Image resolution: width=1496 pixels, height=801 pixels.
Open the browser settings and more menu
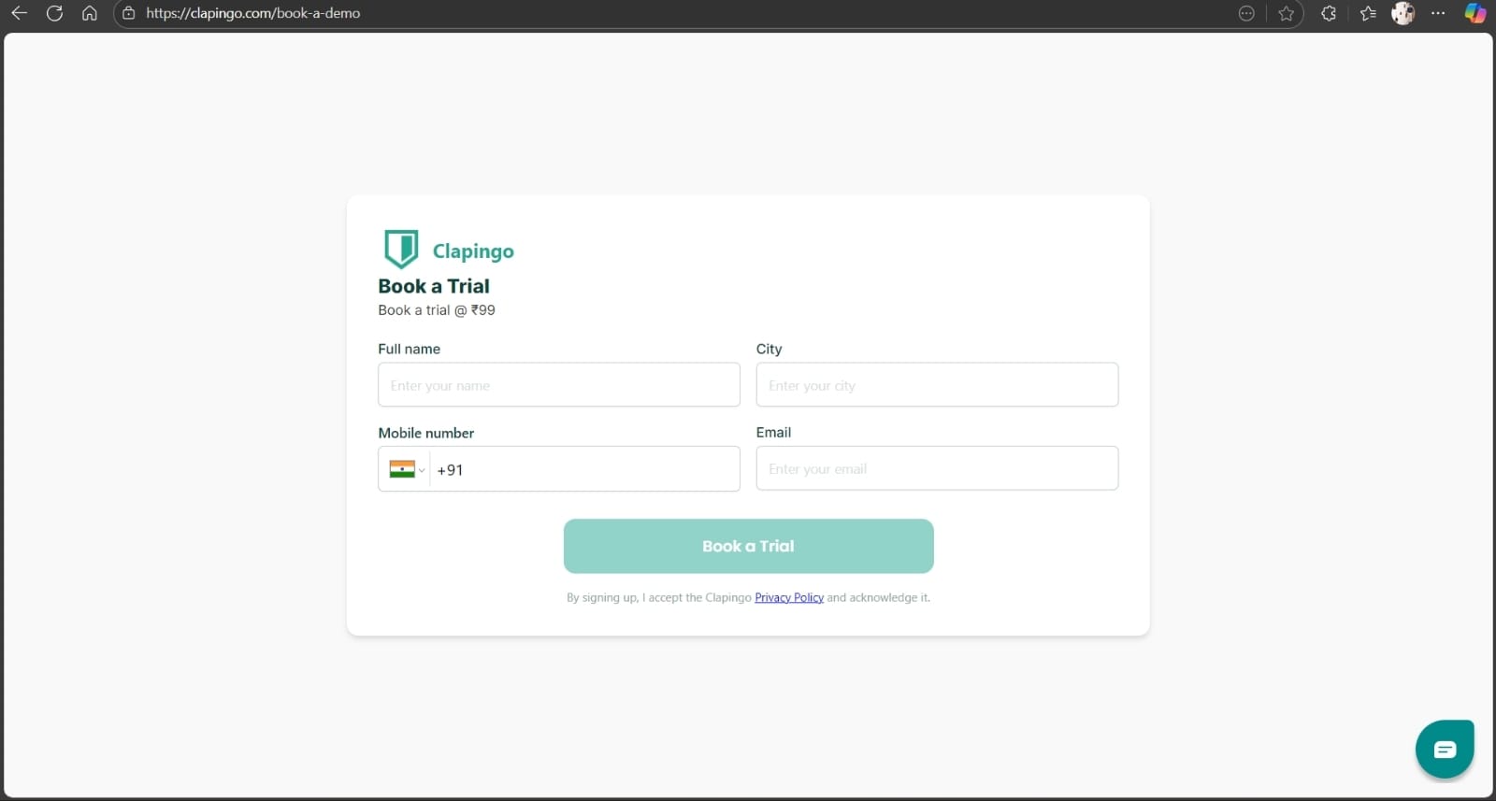pyautogui.click(x=1438, y=13)
